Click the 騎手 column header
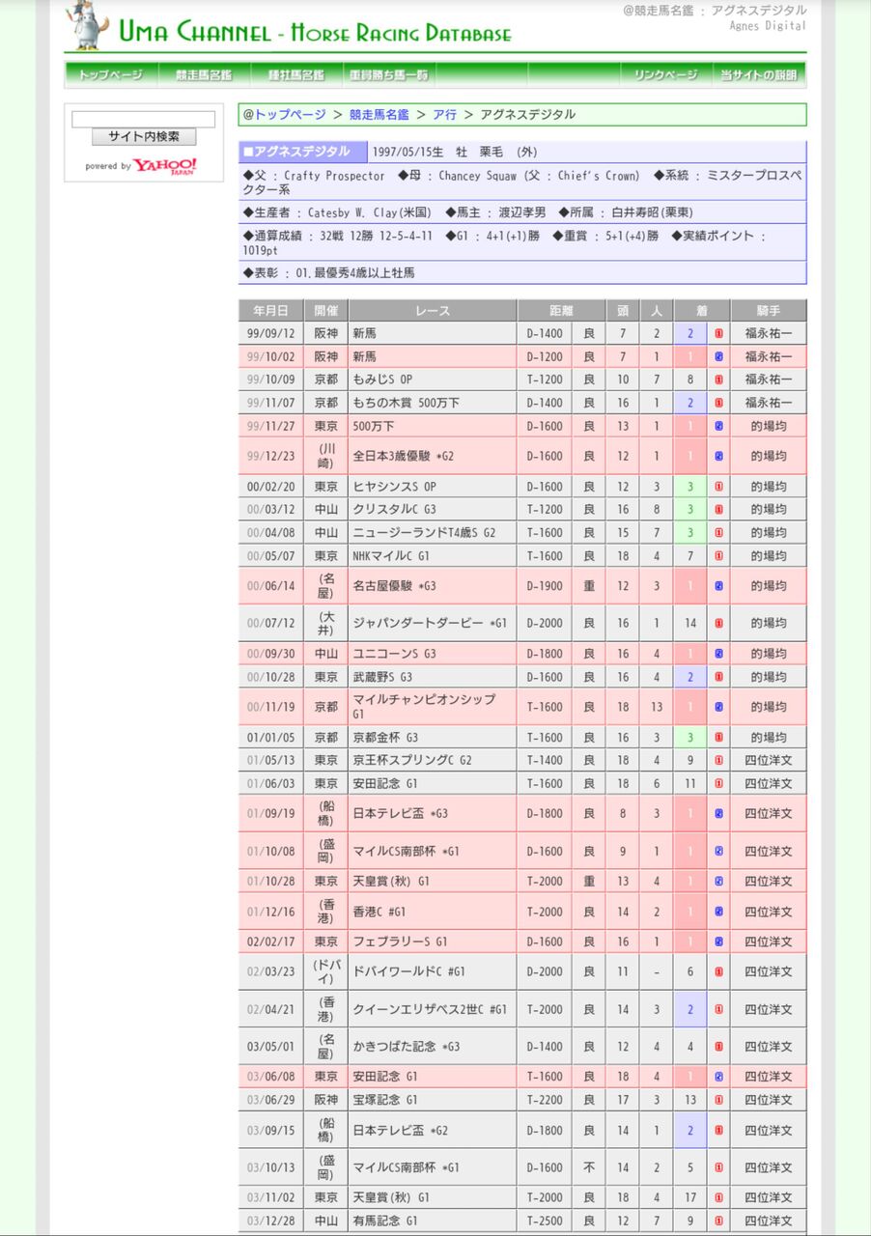Screen dimensions: 871x1236 [x=769, y=311]
